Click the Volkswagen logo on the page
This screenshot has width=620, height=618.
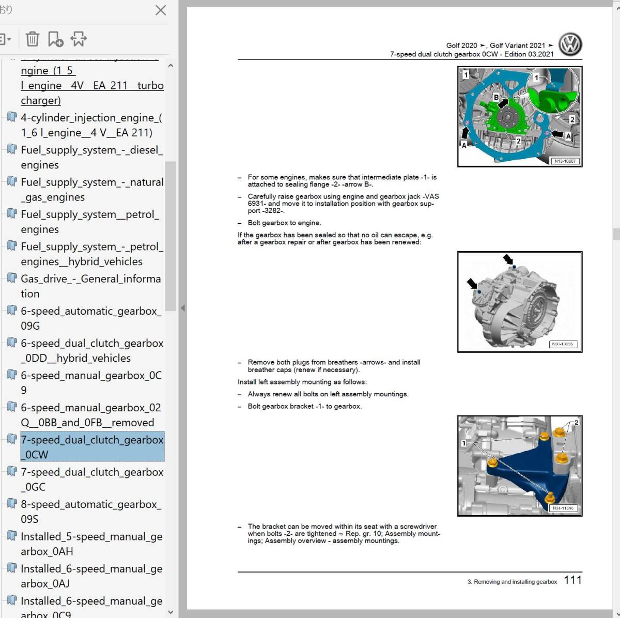(x=570, y=45)
